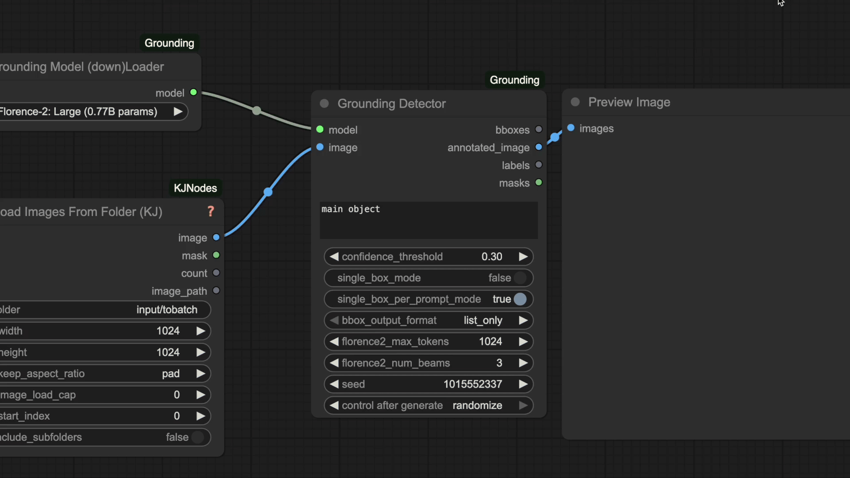
Task: Click the KJNodes badge
Action: click(195, 188)
